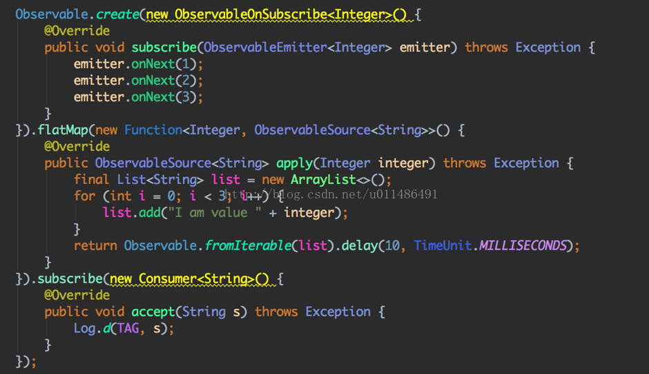Click the 'for' loop keyword
Viewport: 649px width, 374px height.
click(x=84, y=196)
